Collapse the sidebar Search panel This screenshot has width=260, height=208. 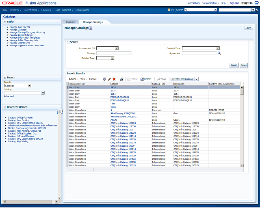point(5,78)
